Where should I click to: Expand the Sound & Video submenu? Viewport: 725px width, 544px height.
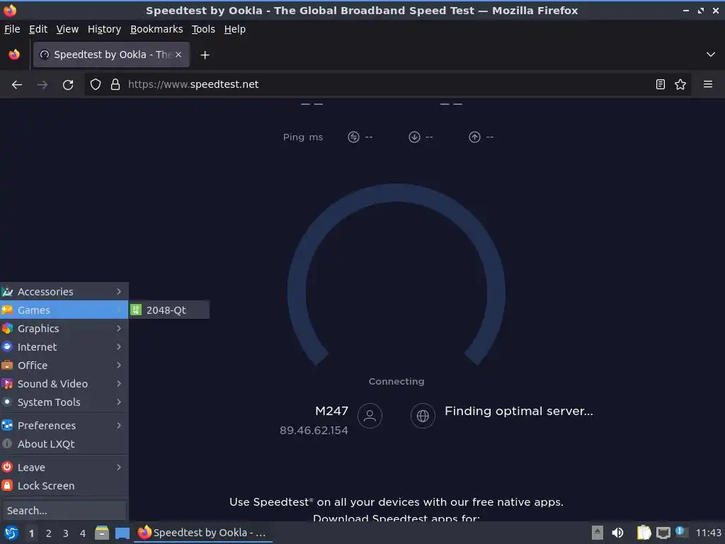[64, 384]
